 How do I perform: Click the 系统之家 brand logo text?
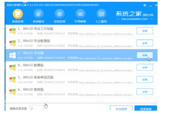coord(129,14)
